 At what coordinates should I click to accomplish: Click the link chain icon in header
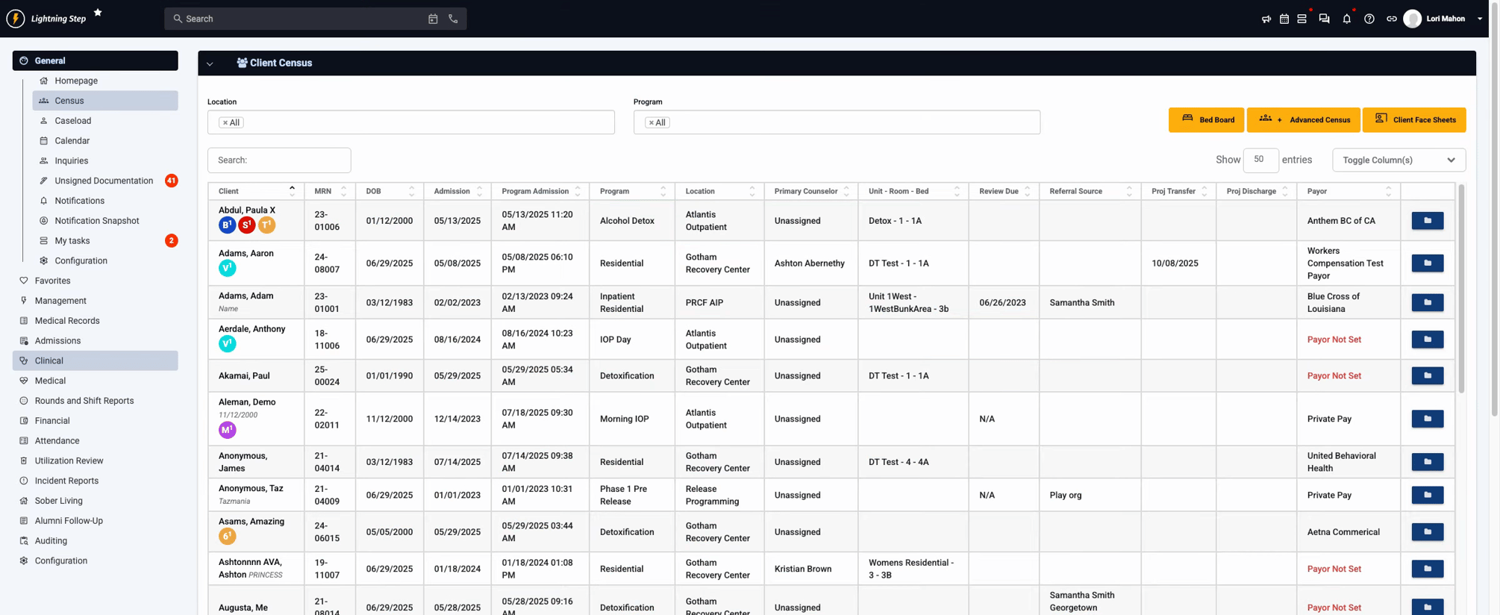[1391, 19]
